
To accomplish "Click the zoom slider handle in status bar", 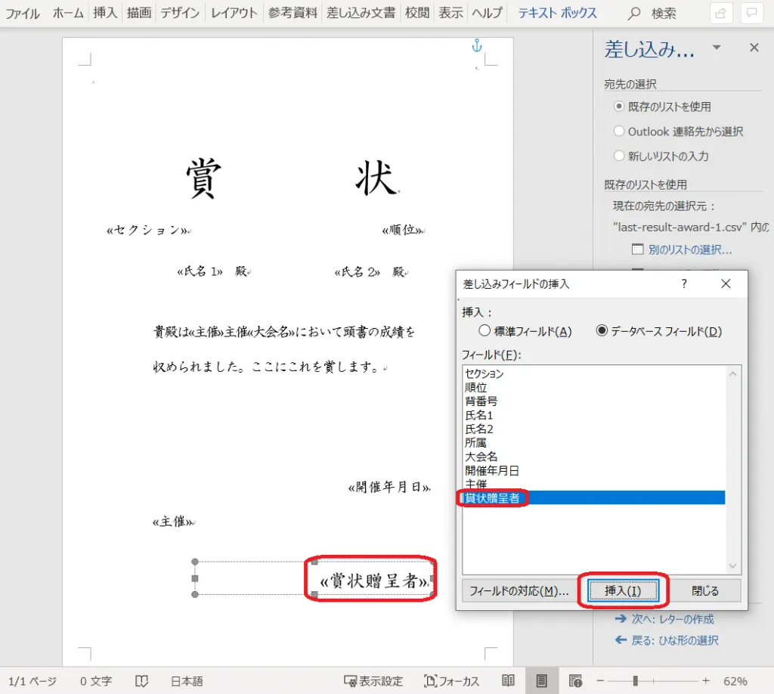I will [x=636, y=680].
